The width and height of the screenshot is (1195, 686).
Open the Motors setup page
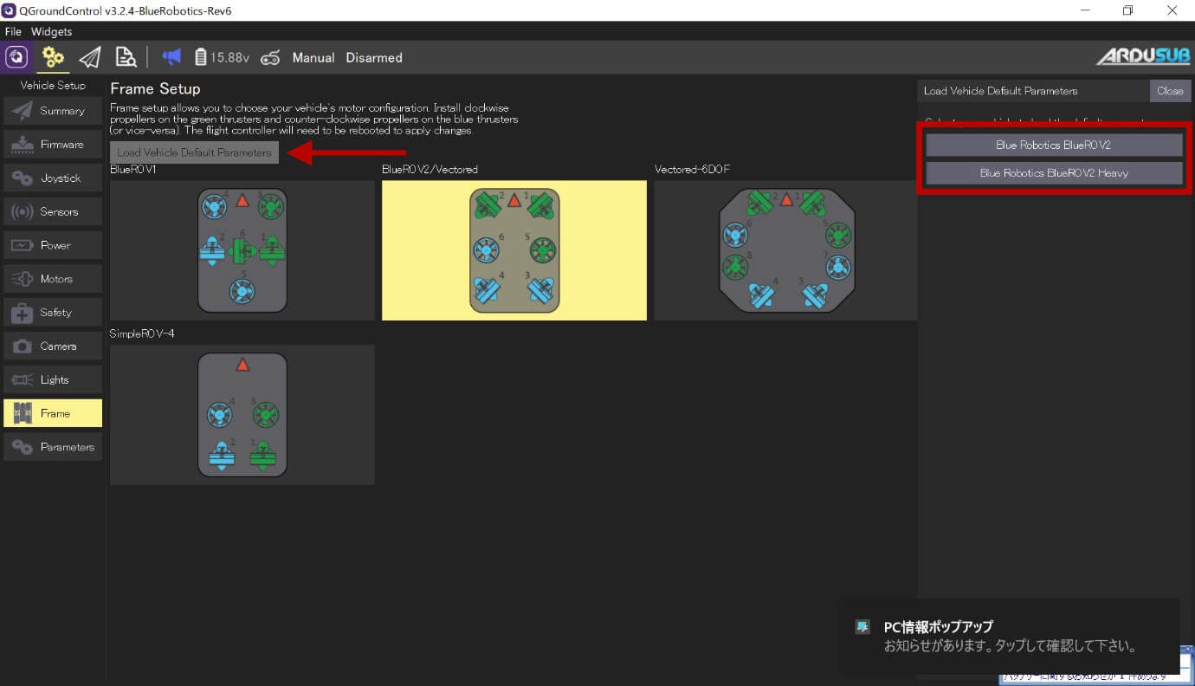coord(53,279)
